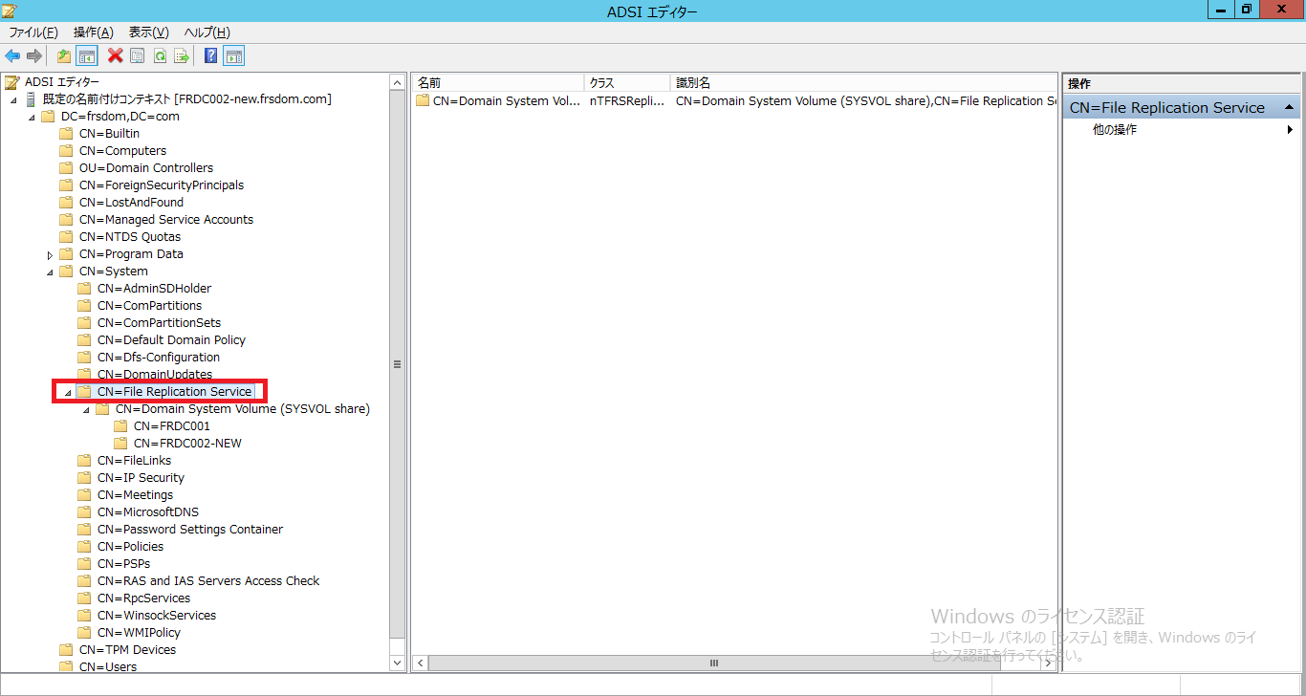Open help via the question mark icon
Image resolution: width=1306 pixels, height=696 pixels.
pos(209,55)
